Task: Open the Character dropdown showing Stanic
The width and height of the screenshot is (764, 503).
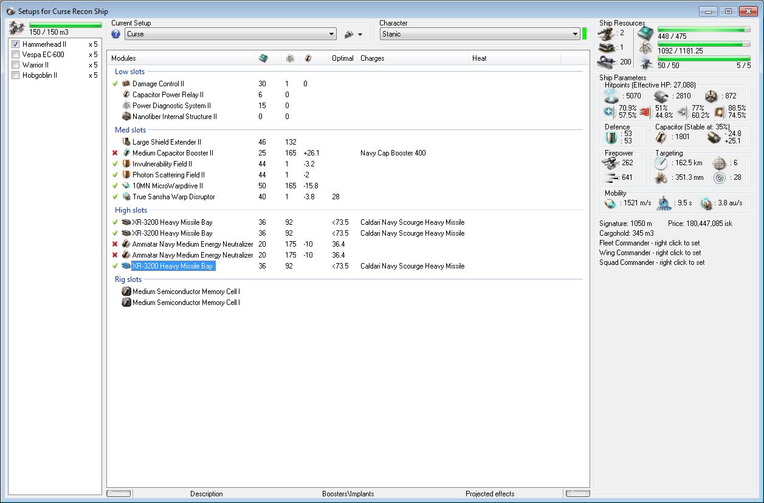Action: tap(480, 34)
